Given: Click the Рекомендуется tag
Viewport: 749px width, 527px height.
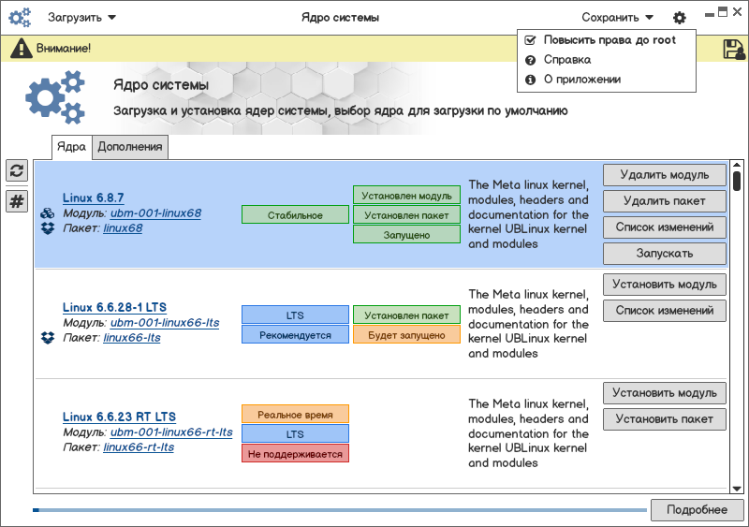Looking at the screenshot, I should pyautogui.click(x=295, y=335).
